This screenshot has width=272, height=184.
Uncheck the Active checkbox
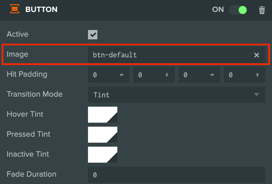[x=93, y=35]
